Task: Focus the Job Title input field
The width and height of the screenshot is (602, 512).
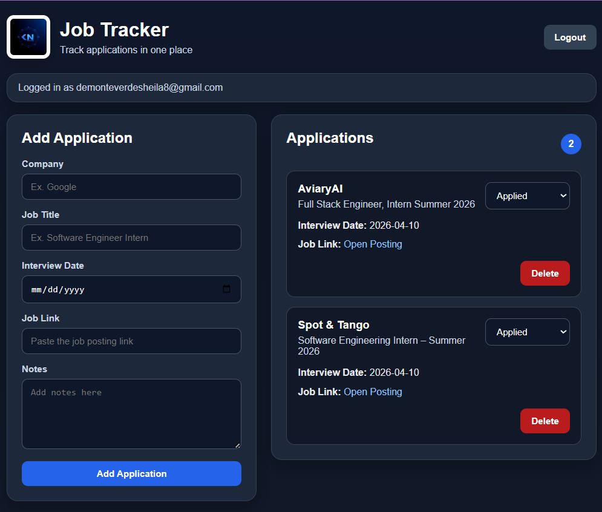Action: [131, 237]
